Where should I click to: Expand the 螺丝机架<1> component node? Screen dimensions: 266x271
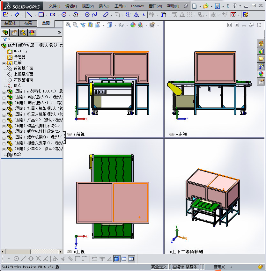click(x=4, y=138)
